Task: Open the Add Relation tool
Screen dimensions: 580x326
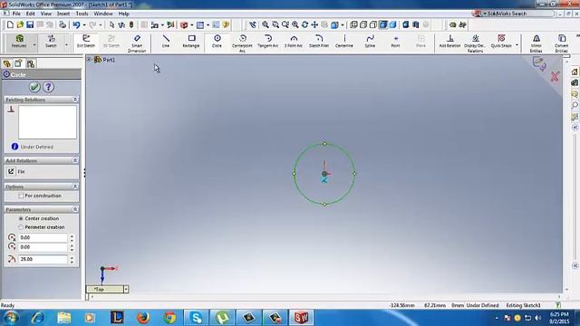Action: (449, 42)
